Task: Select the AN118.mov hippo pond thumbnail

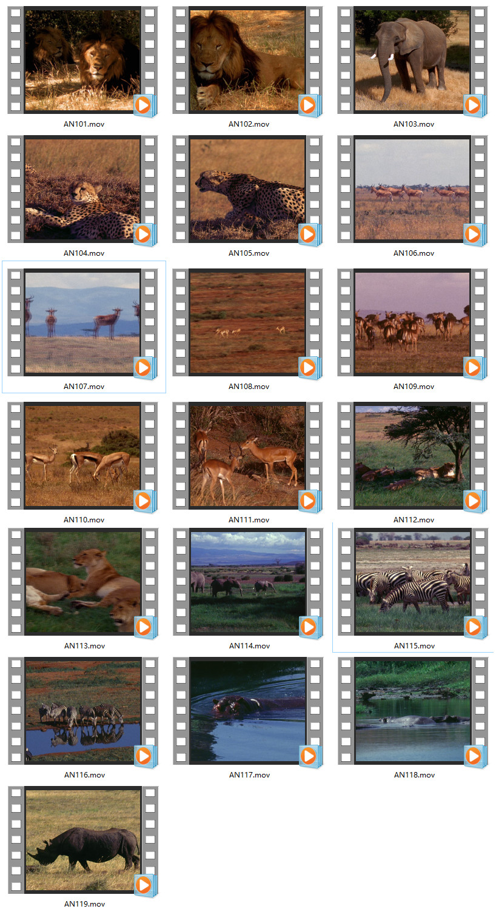Action: (412, 710)
